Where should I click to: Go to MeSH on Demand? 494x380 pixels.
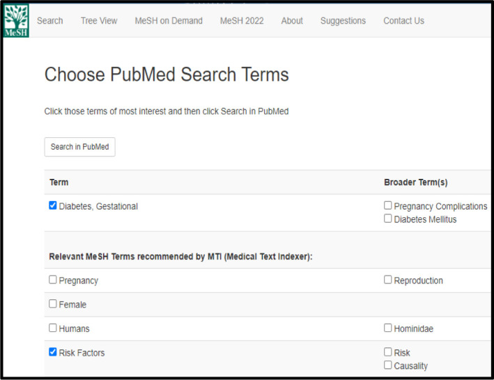169,21
